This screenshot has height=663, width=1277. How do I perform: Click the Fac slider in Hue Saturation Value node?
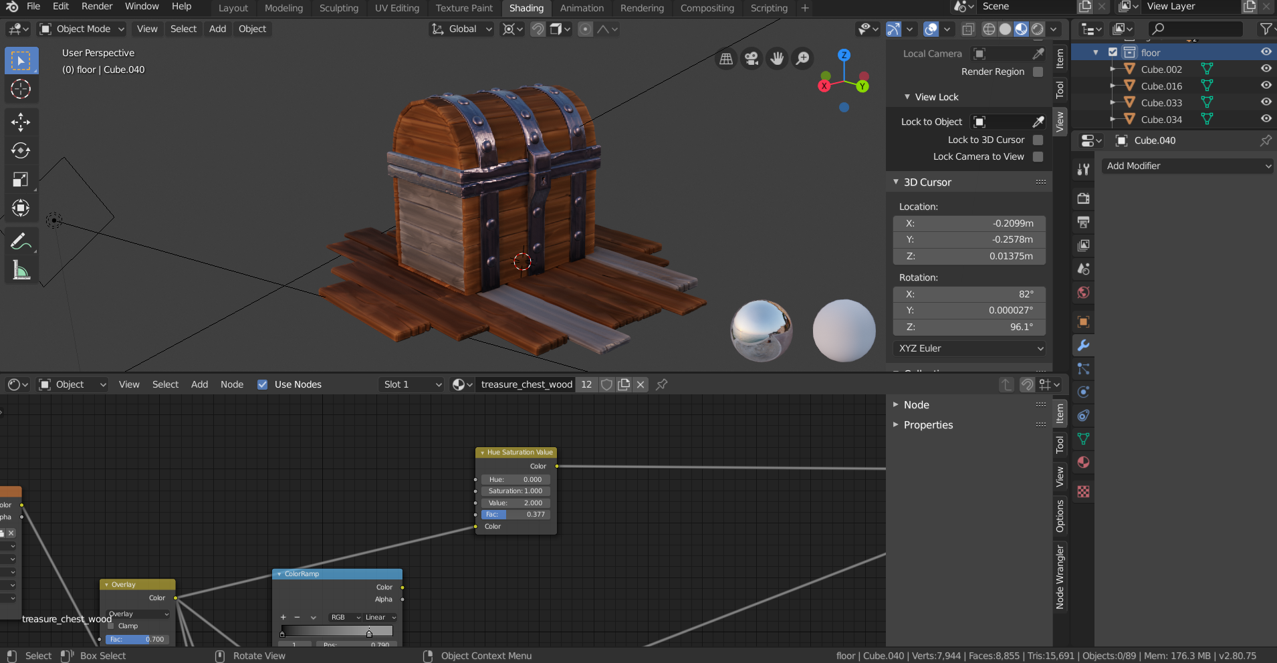[515, 514]
